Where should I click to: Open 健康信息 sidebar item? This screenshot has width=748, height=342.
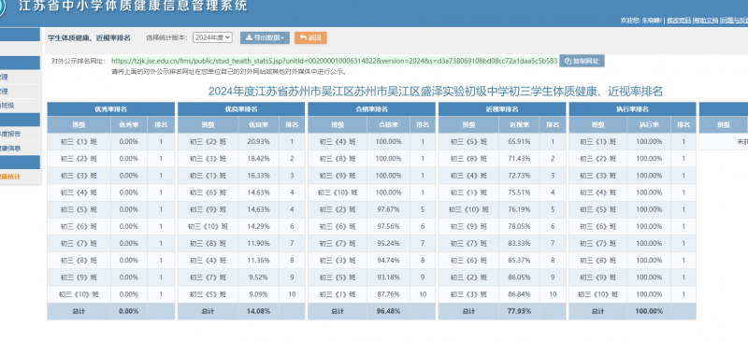point(10,148)
